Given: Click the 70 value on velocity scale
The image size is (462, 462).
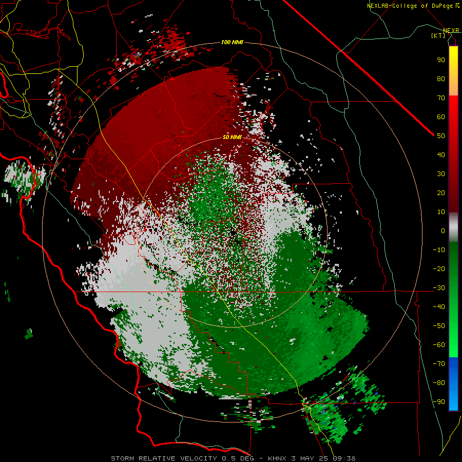Looking at the screenshot, I should 441,98.
